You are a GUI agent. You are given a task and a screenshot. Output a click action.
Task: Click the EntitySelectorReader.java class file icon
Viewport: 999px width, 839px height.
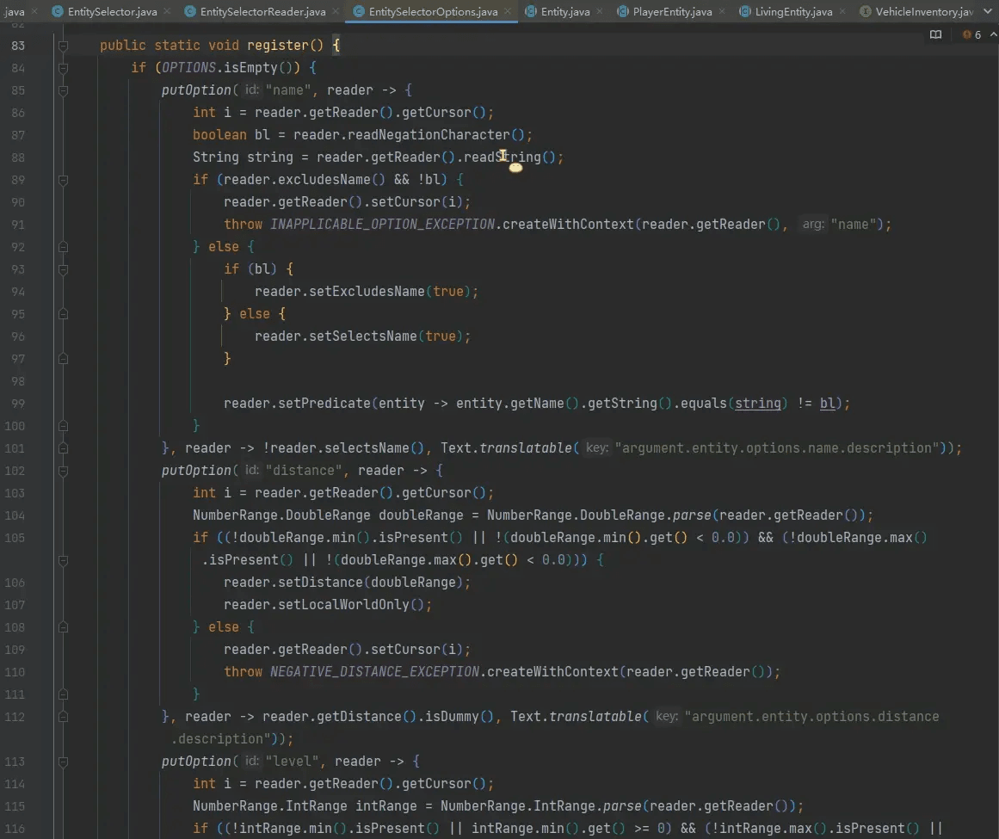point(190,11)
